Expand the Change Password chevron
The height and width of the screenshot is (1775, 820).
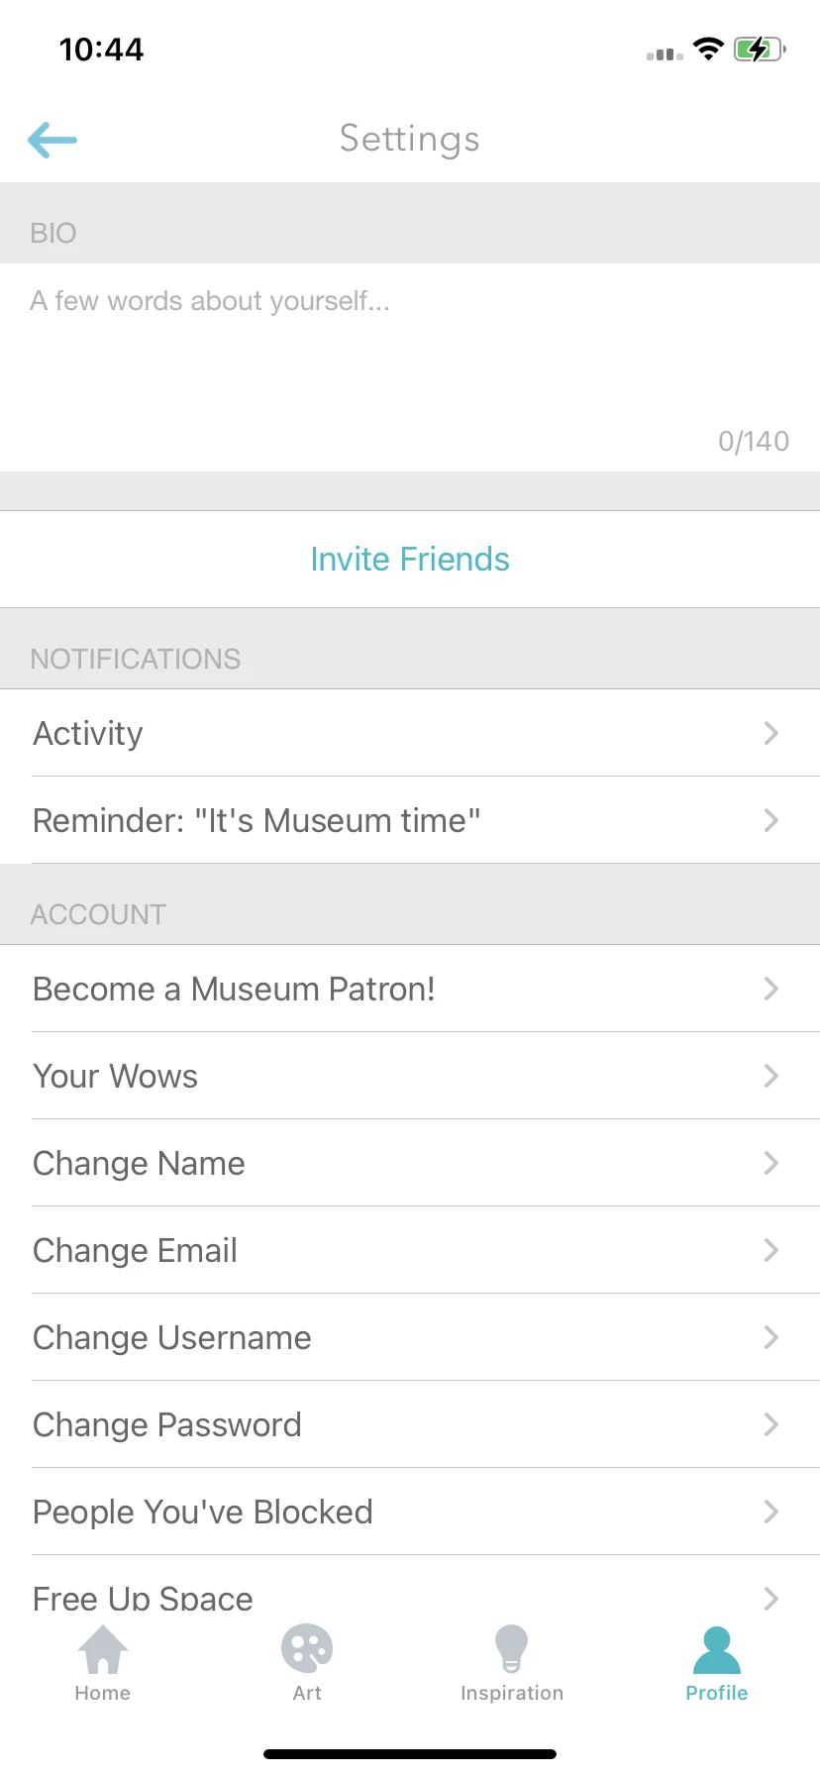tap(771, 1424)
